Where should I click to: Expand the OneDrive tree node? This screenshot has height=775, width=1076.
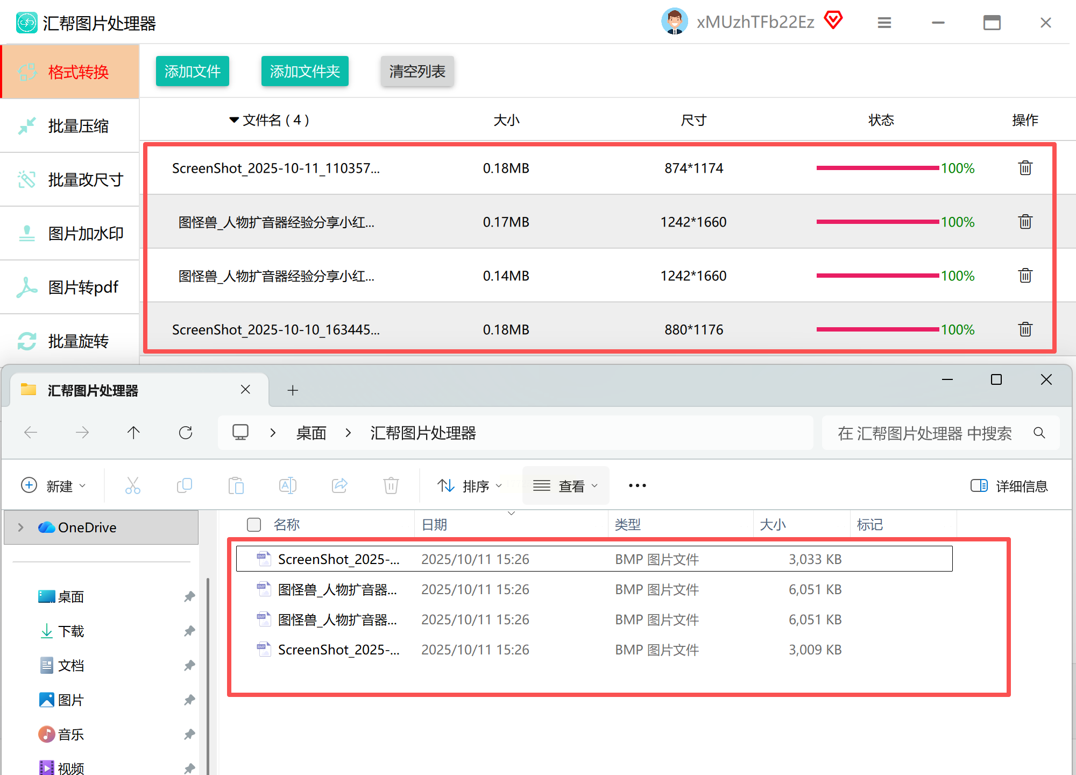[20, 527]
